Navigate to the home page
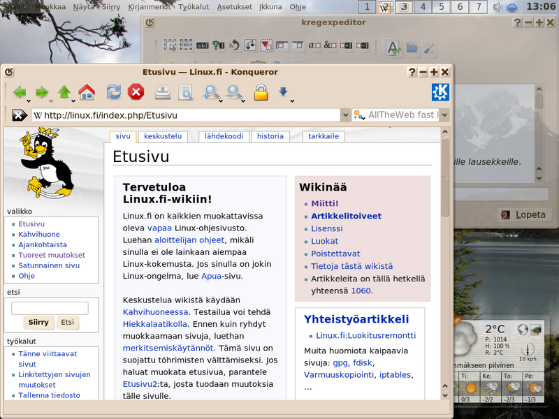Viewport: 559px width, 419px height. pos(85,91)
